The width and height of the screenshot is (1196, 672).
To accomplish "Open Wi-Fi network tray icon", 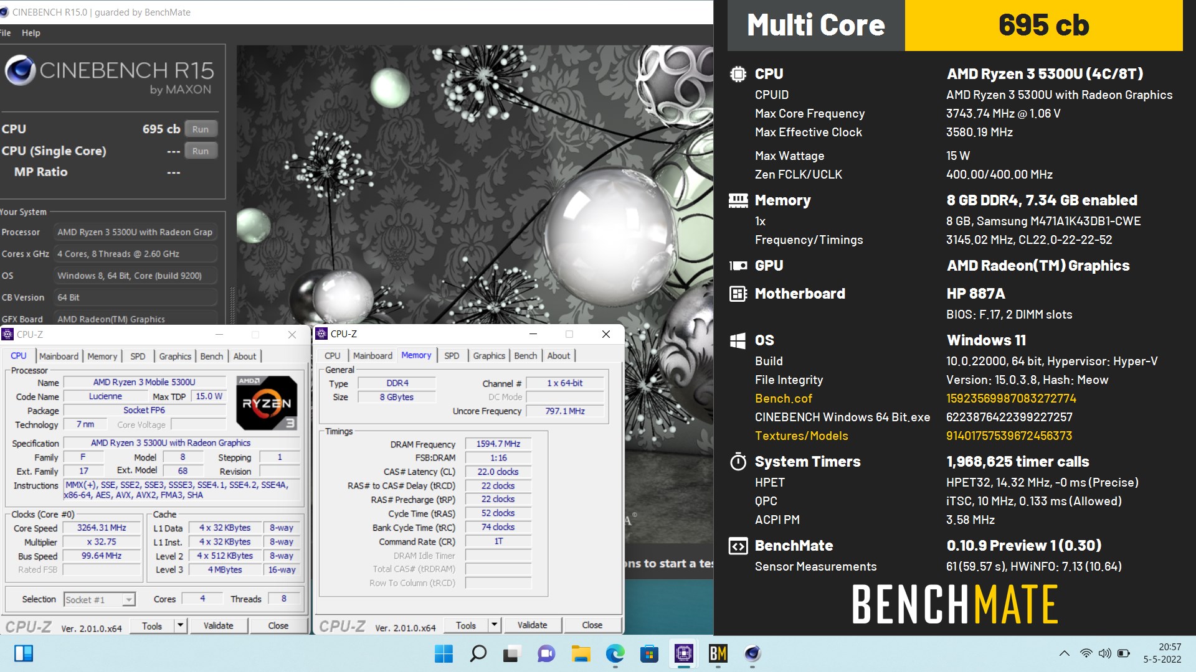I will click(x=1086, y=653).
